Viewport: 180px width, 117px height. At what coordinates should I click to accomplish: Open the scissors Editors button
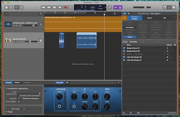pos(21,7)
